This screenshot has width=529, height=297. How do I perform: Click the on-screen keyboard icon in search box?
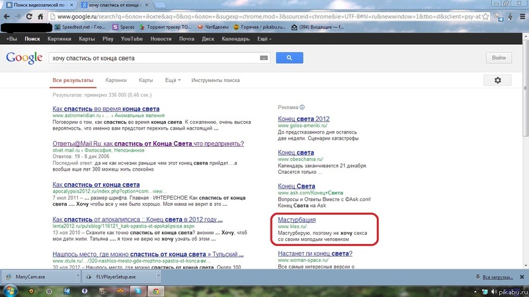coord(264,58)
